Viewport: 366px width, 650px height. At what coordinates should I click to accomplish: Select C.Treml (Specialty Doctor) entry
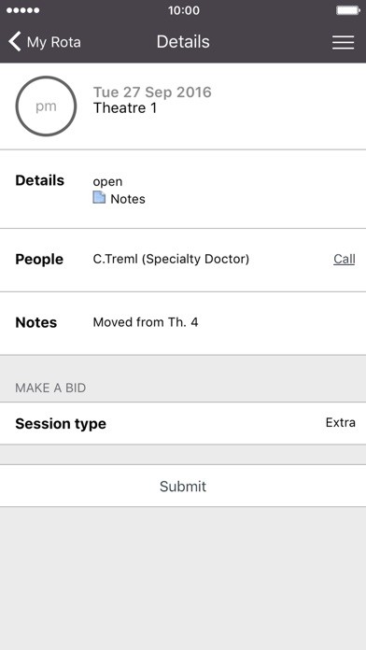click(x=171, y=259)
